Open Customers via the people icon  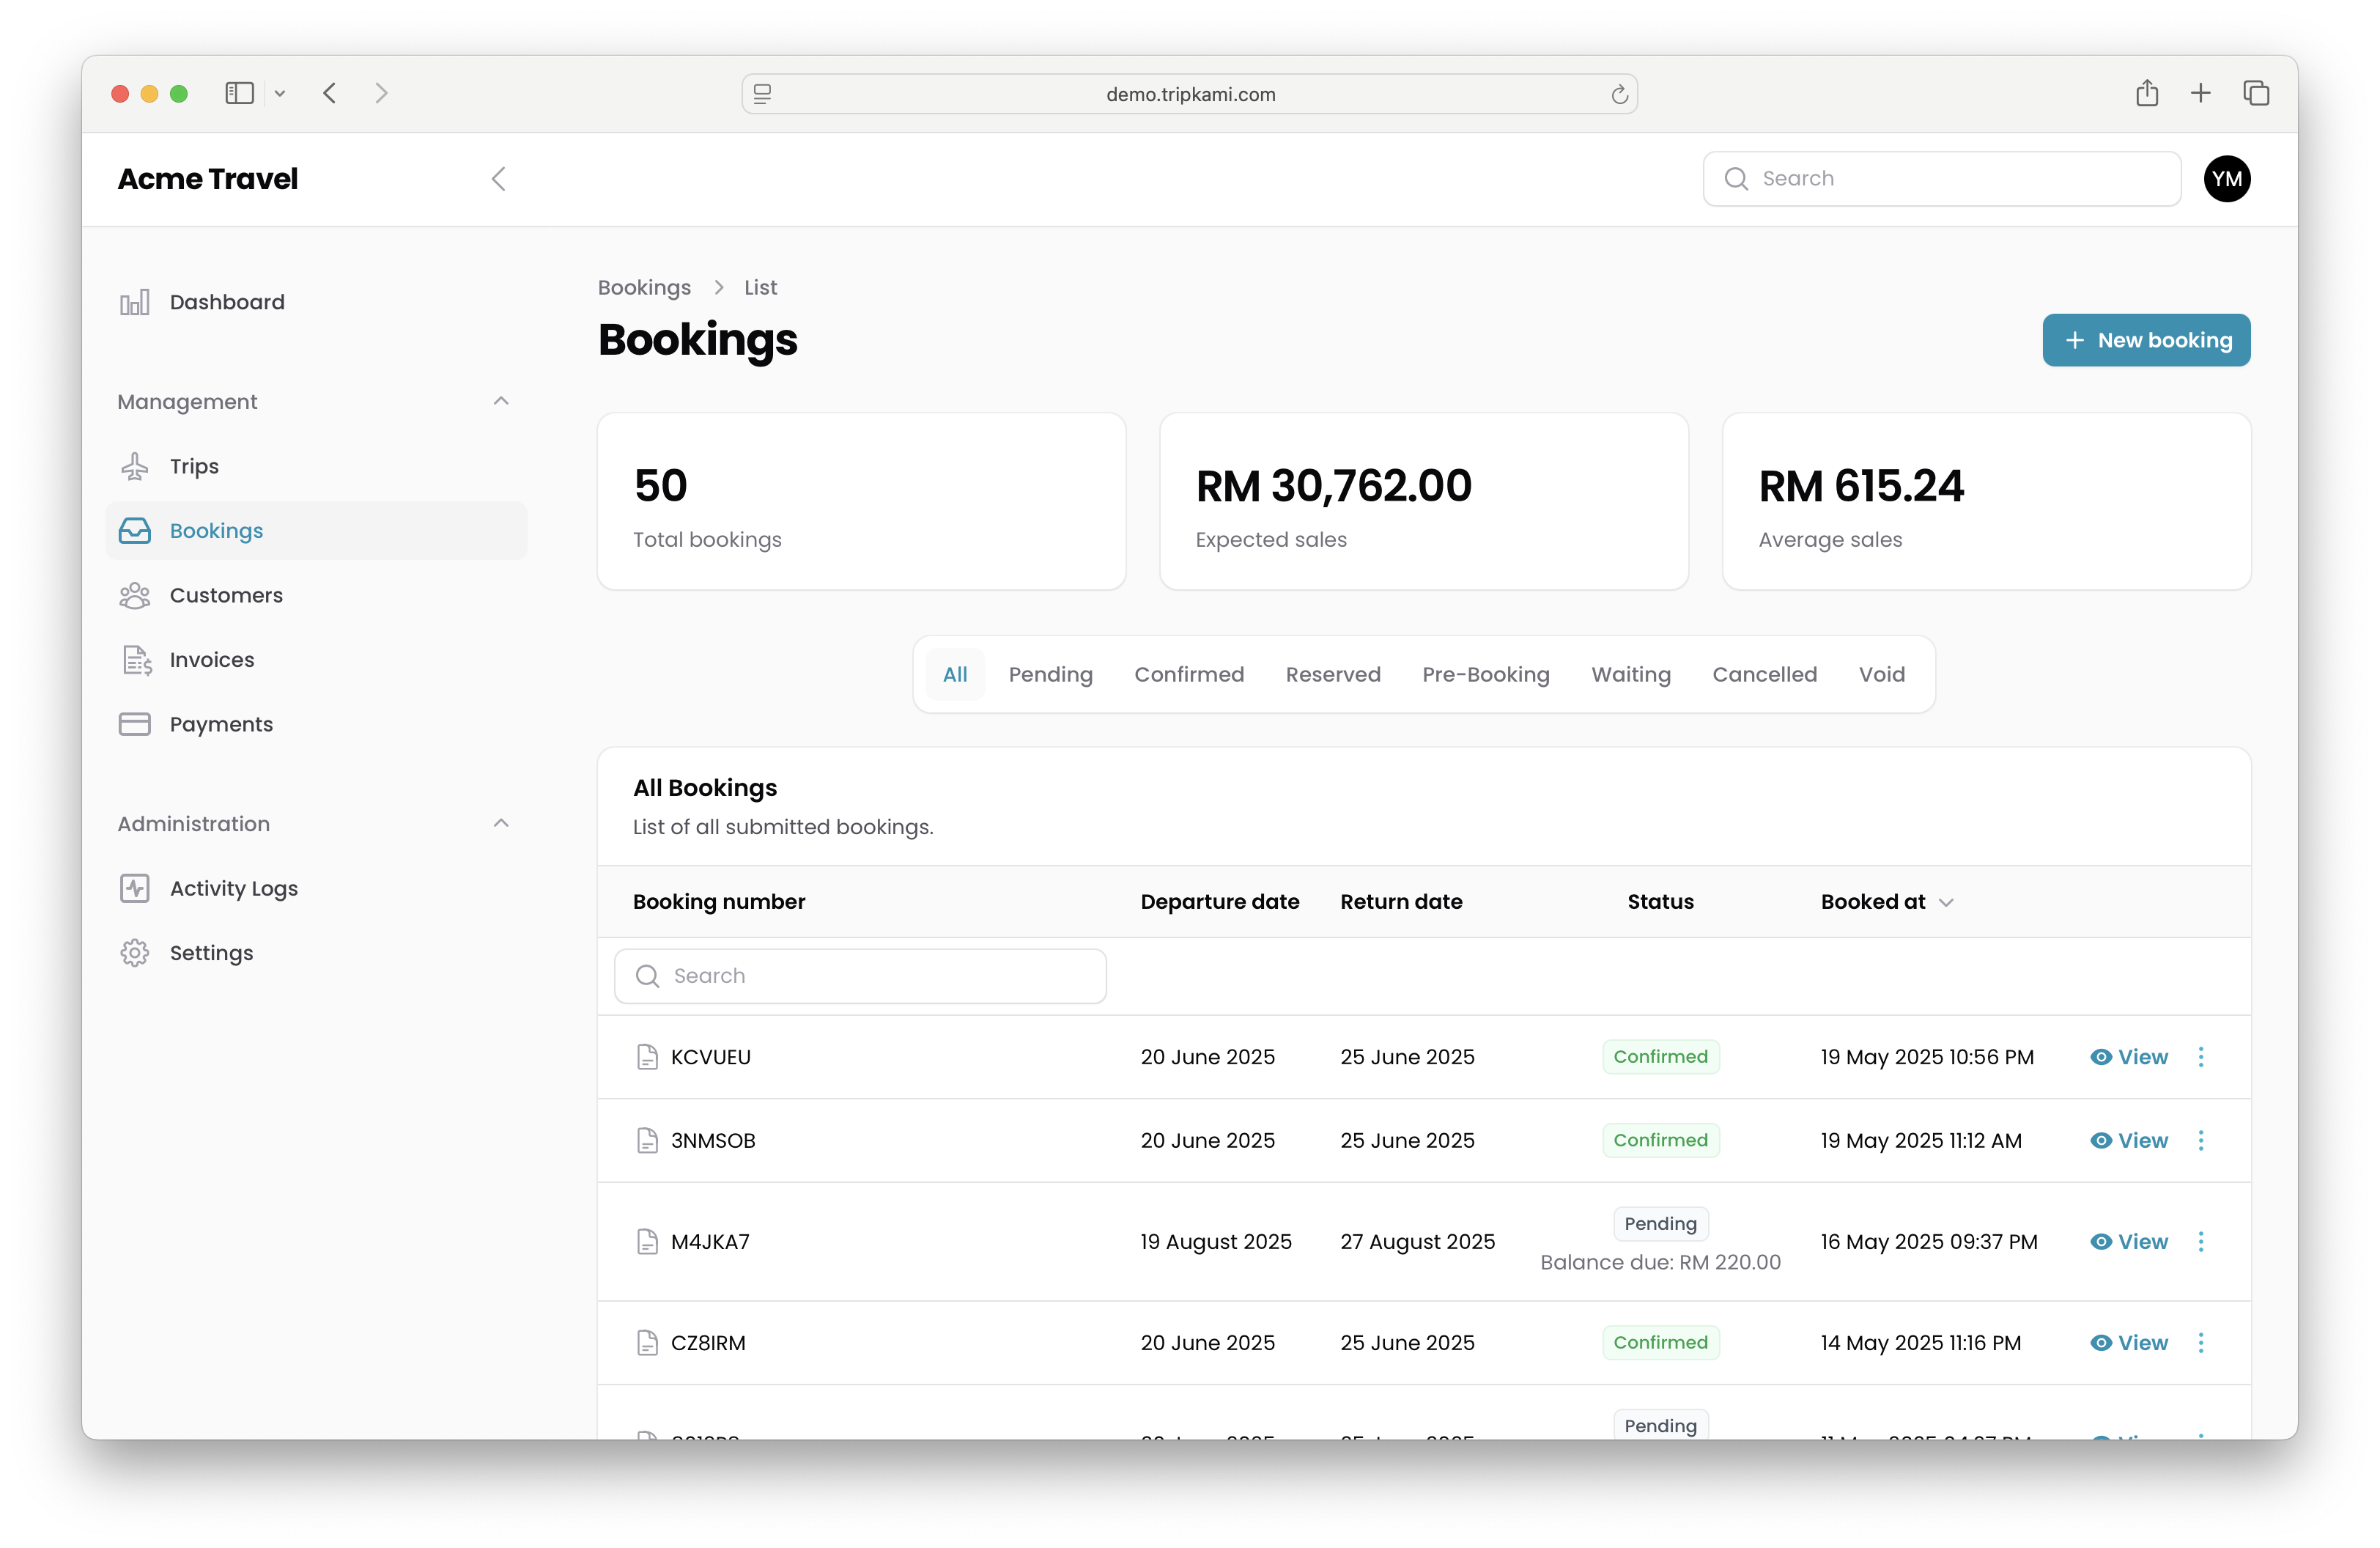(135, 594)
